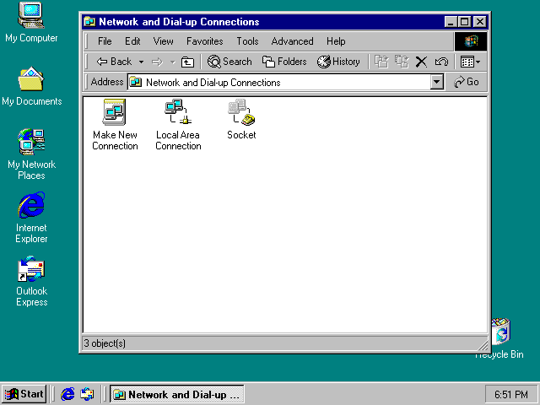
Task: Show the History pane
Action: pyautogui.click(x=338, y=62)
